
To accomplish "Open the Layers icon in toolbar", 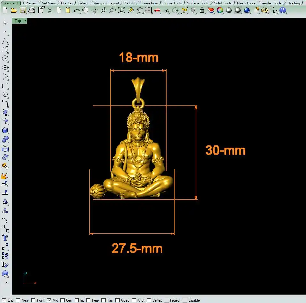I will pyautogui.click(x=211, y=11).
